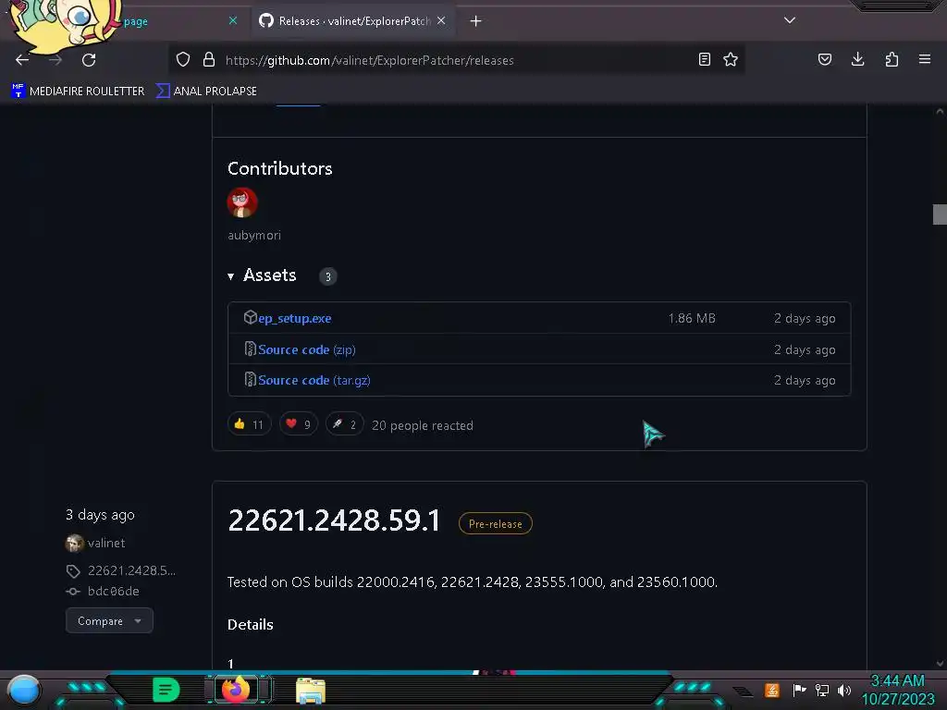Toggle reader view icon
This screenshot has height=710, width=947.
704,59
